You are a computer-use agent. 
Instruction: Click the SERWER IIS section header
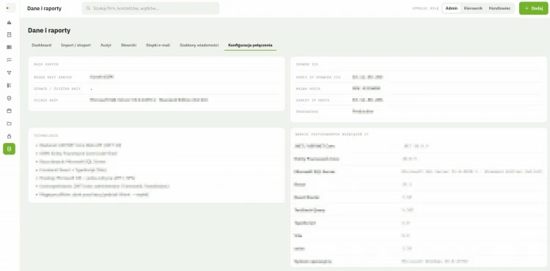pyautogui.click(x=307, y=64)
